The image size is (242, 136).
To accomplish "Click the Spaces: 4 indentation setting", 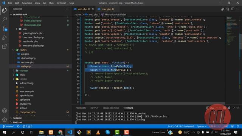I will point(202,127).
